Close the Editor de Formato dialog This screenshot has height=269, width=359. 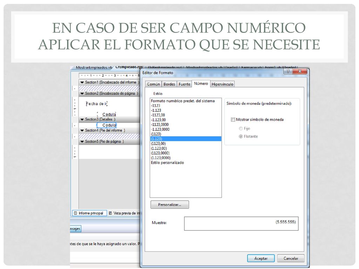300,71
